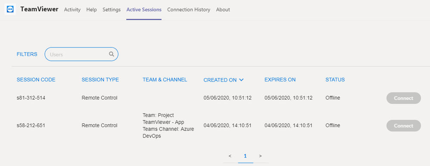430x166 pixels.
Task: Select the Active Sessions tab
Action: pyautogui.click(x=144, y=9)
